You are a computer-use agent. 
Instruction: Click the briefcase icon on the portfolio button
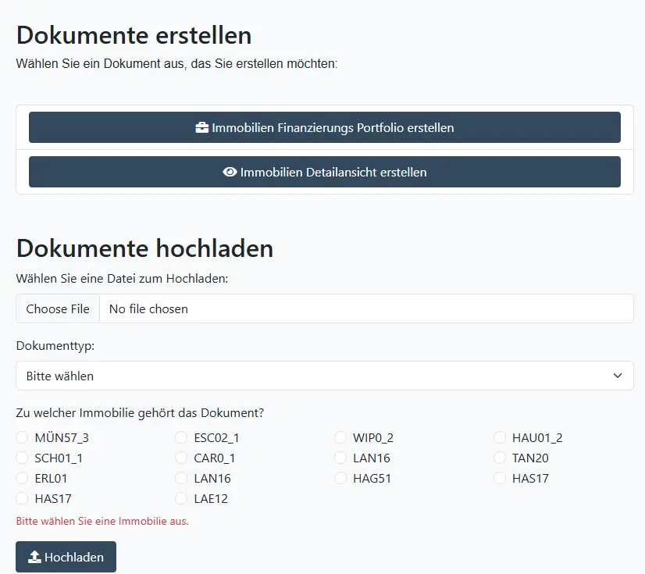pos(202,127)
